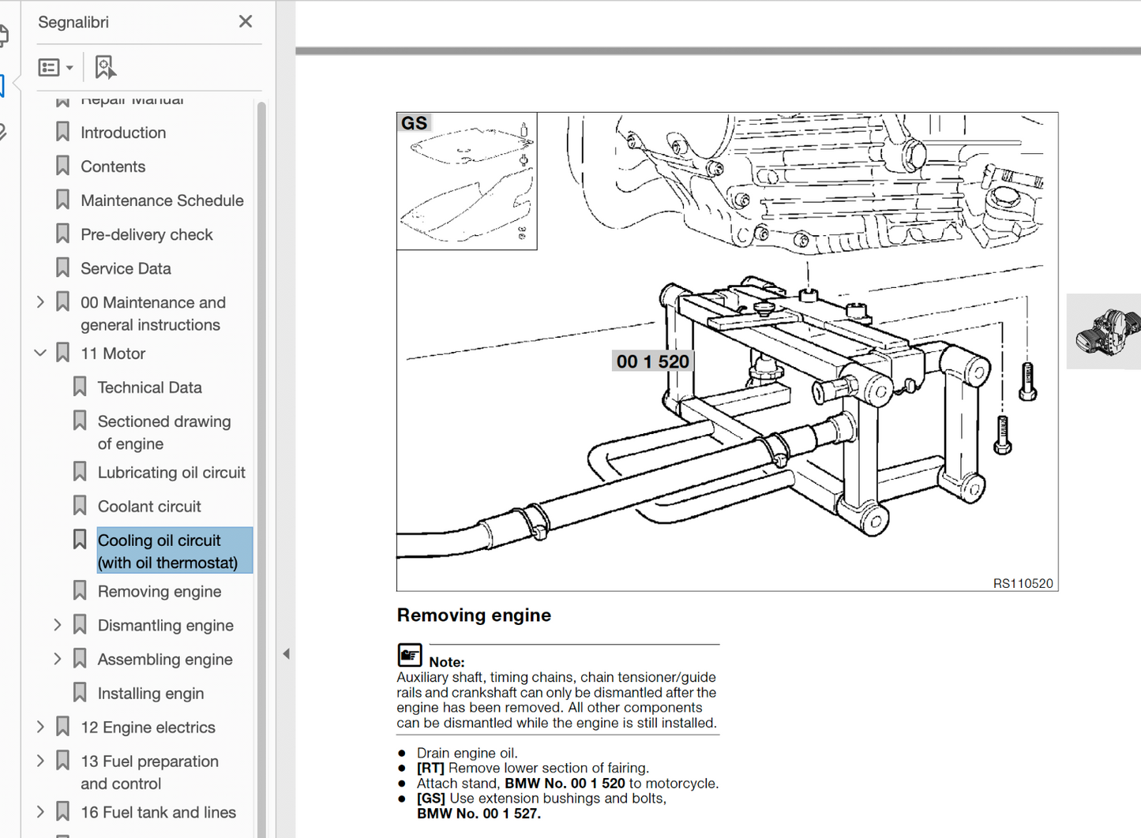Open the Contents bookmark
This screenshot has width=1141, height=838.
(x=113, y=166)
